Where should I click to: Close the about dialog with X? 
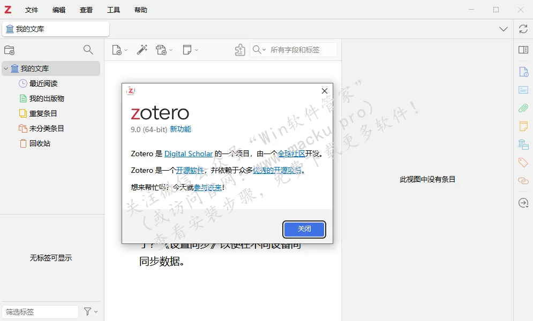(x=324, y=90)
